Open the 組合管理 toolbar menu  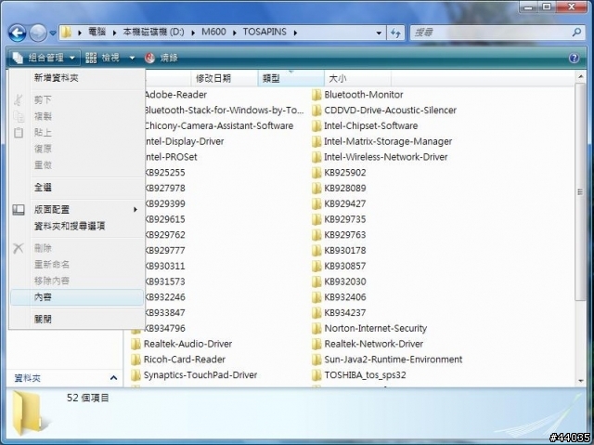point(44,58)
